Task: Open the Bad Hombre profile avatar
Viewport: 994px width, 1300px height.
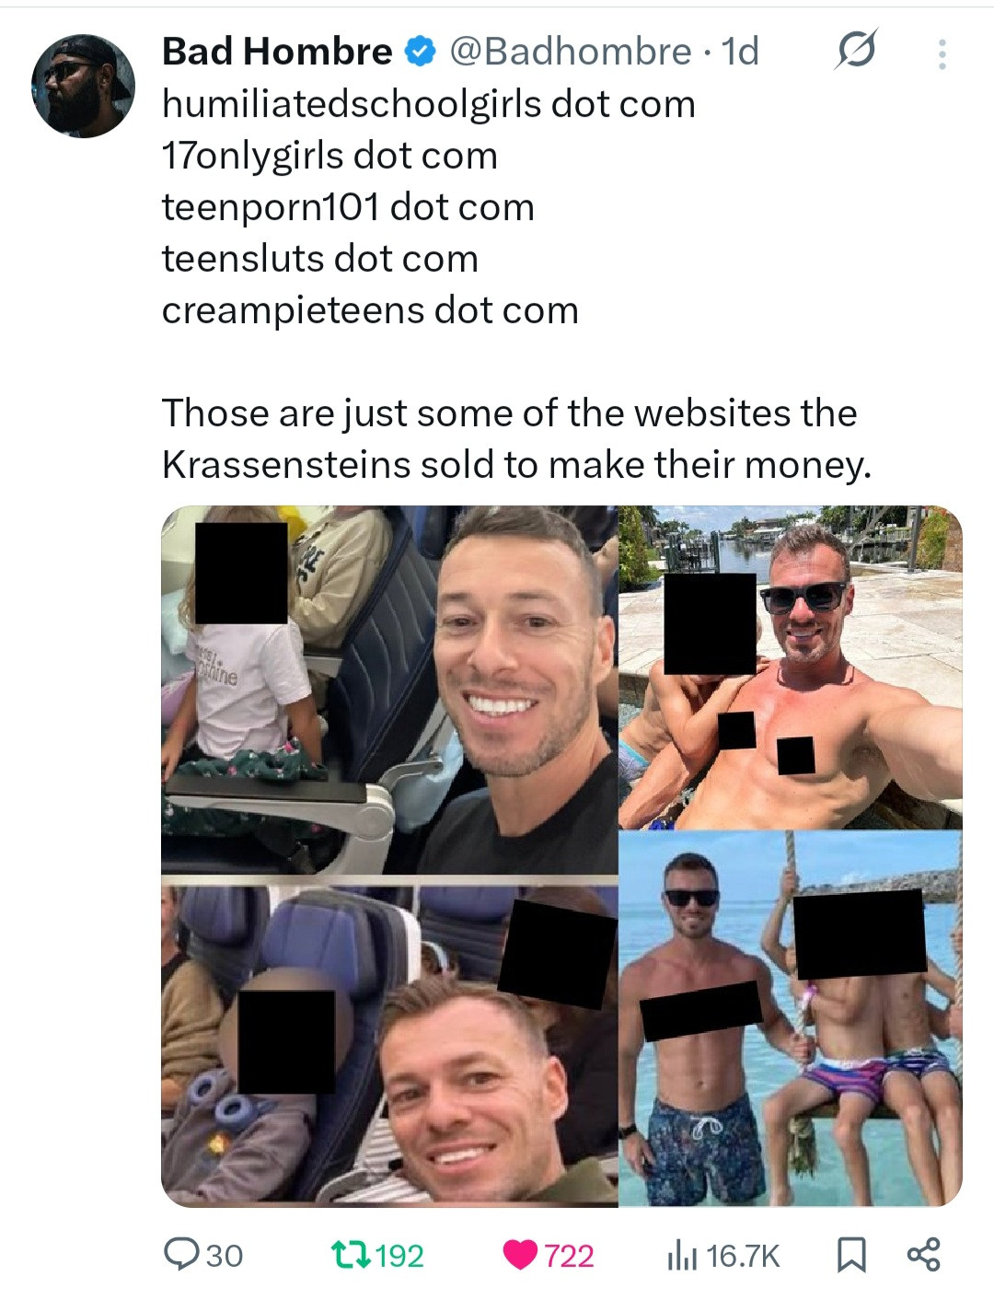Action: pyautogui.click(x=83, y=87)
